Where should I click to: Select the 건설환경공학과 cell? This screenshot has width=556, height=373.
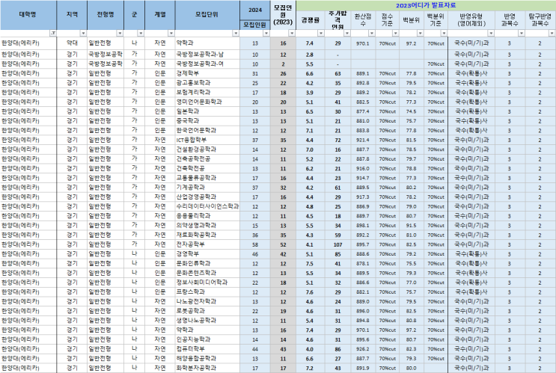207,149
